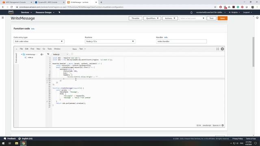Open the editor Edit menu
The image size is (260, 146).
(x=27, y=49)
